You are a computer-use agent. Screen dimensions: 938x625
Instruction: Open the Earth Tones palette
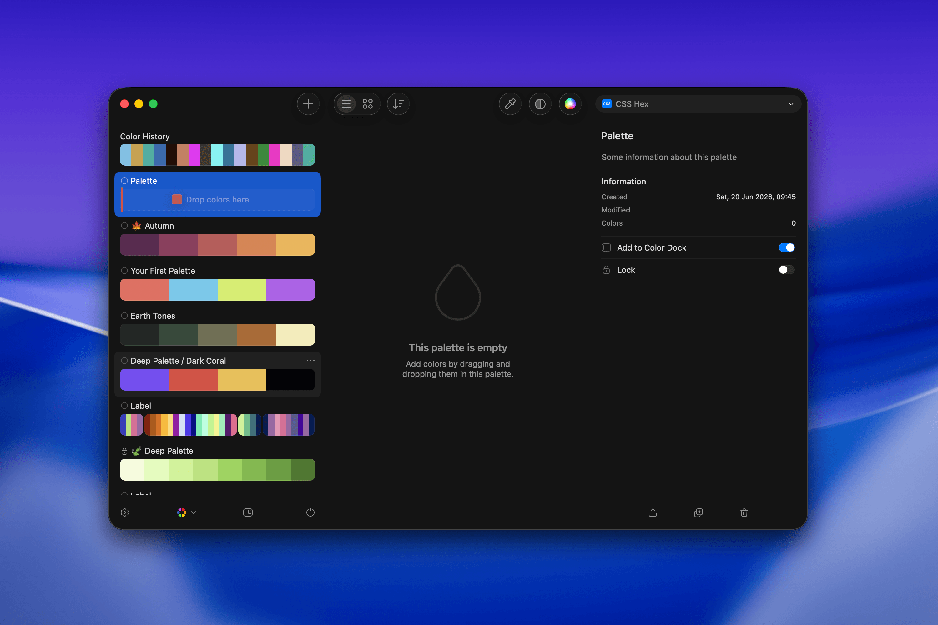click(x=217, y=329)
